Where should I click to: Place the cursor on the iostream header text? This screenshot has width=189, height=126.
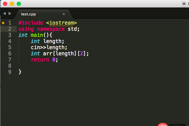click(62, 23)
